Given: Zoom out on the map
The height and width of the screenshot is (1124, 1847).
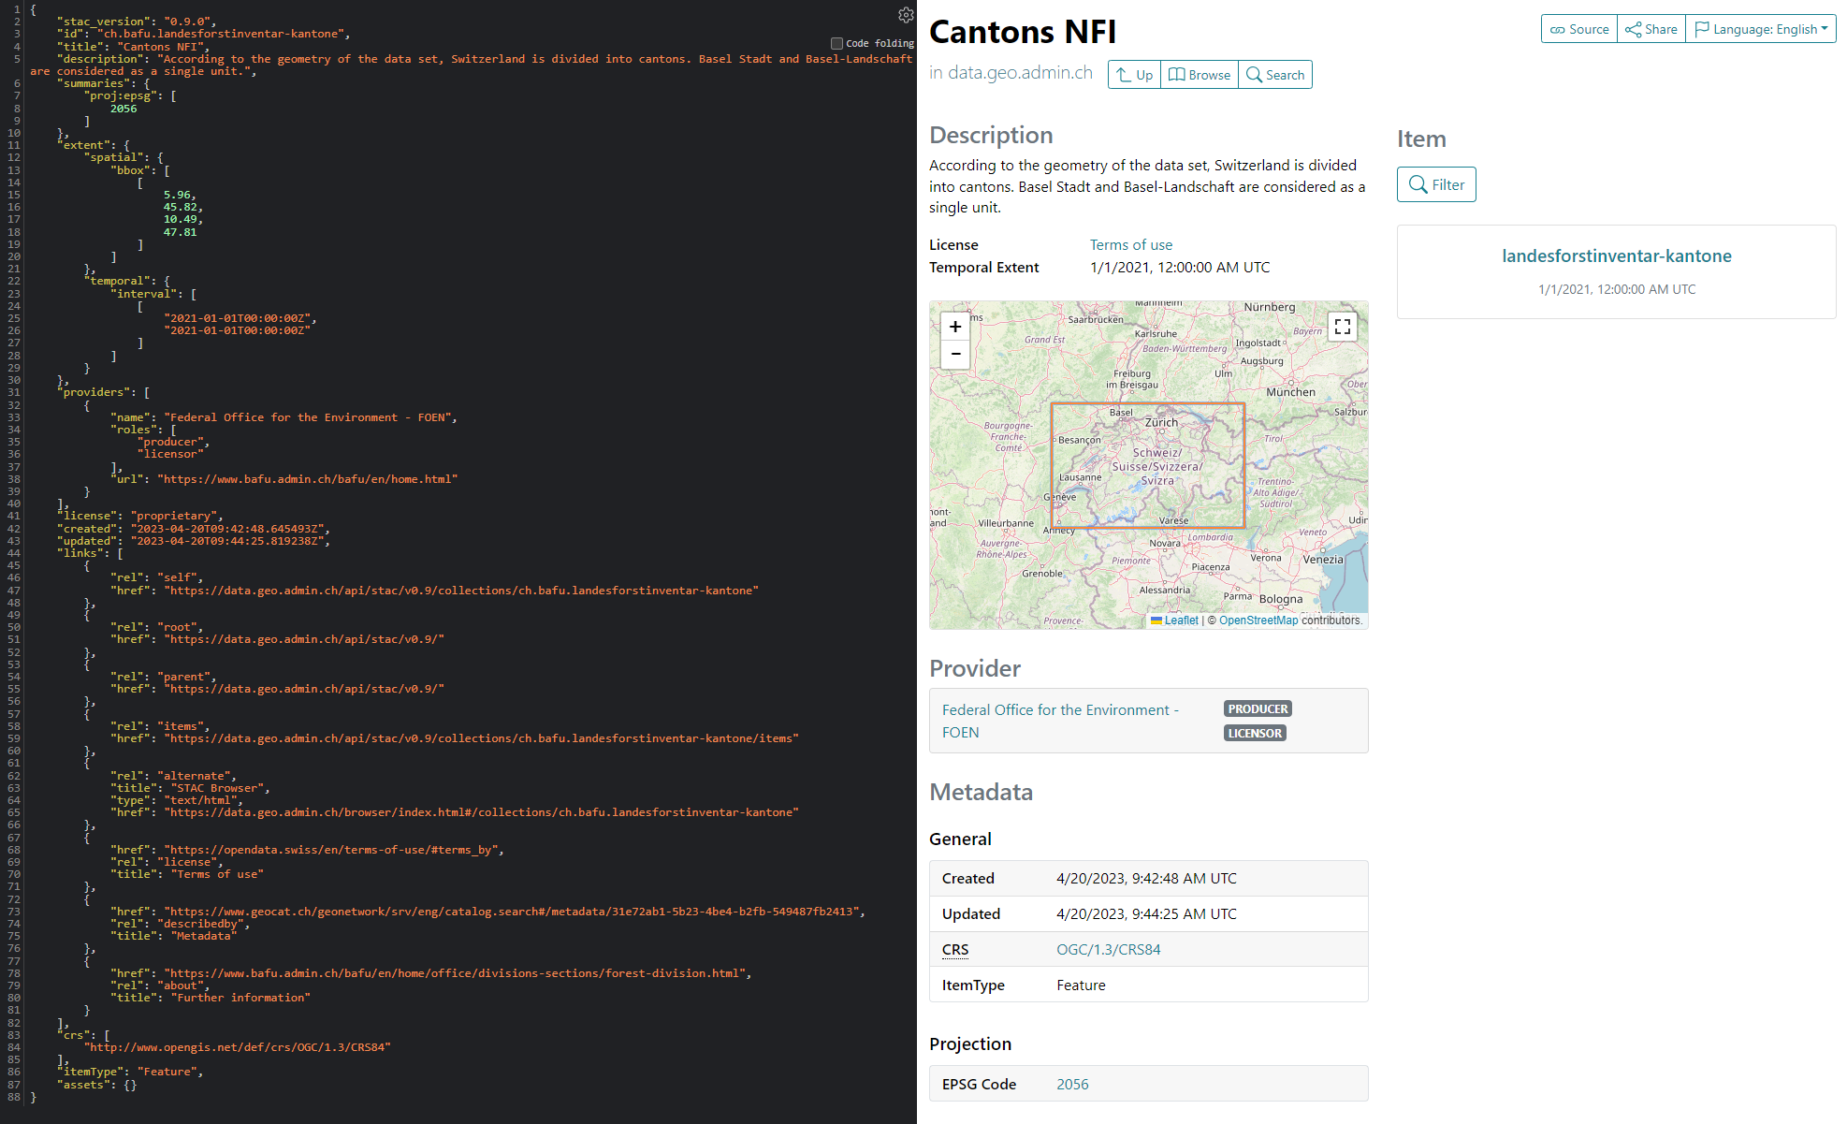Looking at the screenshot, I should pos(954,354).
